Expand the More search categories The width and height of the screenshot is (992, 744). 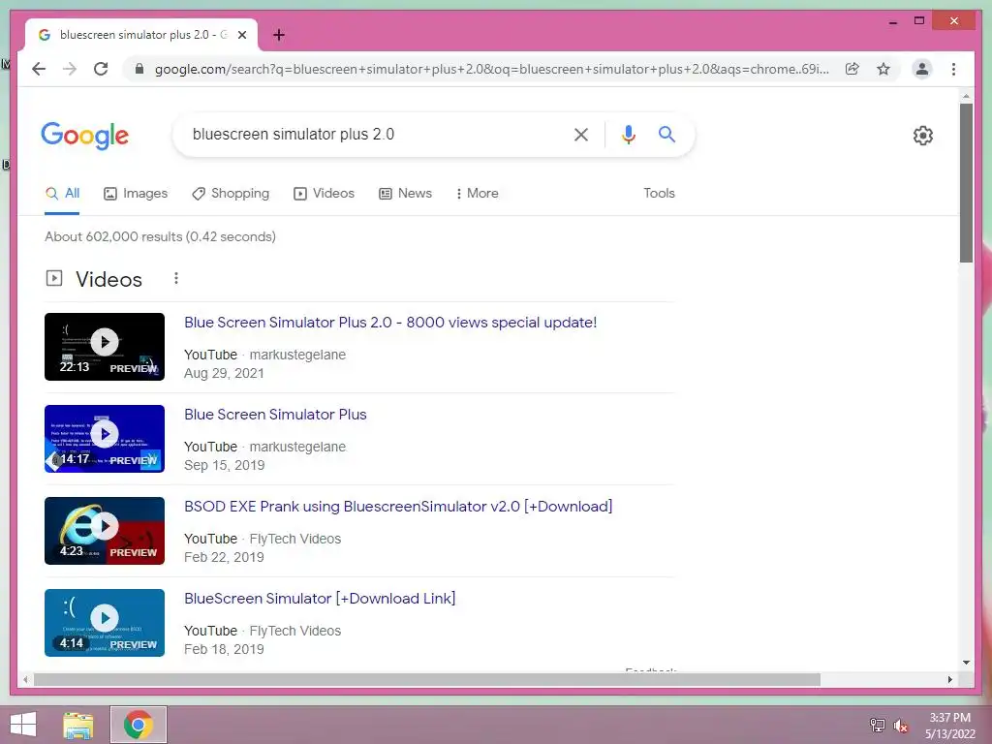pos(477,194)
